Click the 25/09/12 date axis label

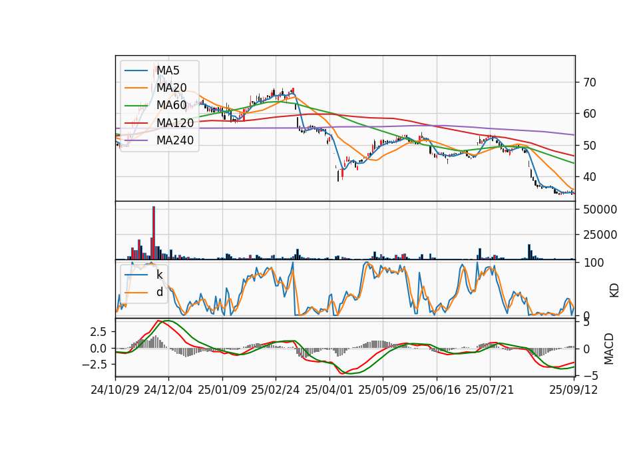pos(574,390)
